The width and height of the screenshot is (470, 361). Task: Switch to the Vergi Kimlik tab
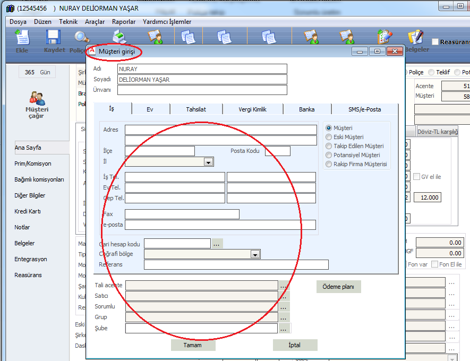point(252,109)
